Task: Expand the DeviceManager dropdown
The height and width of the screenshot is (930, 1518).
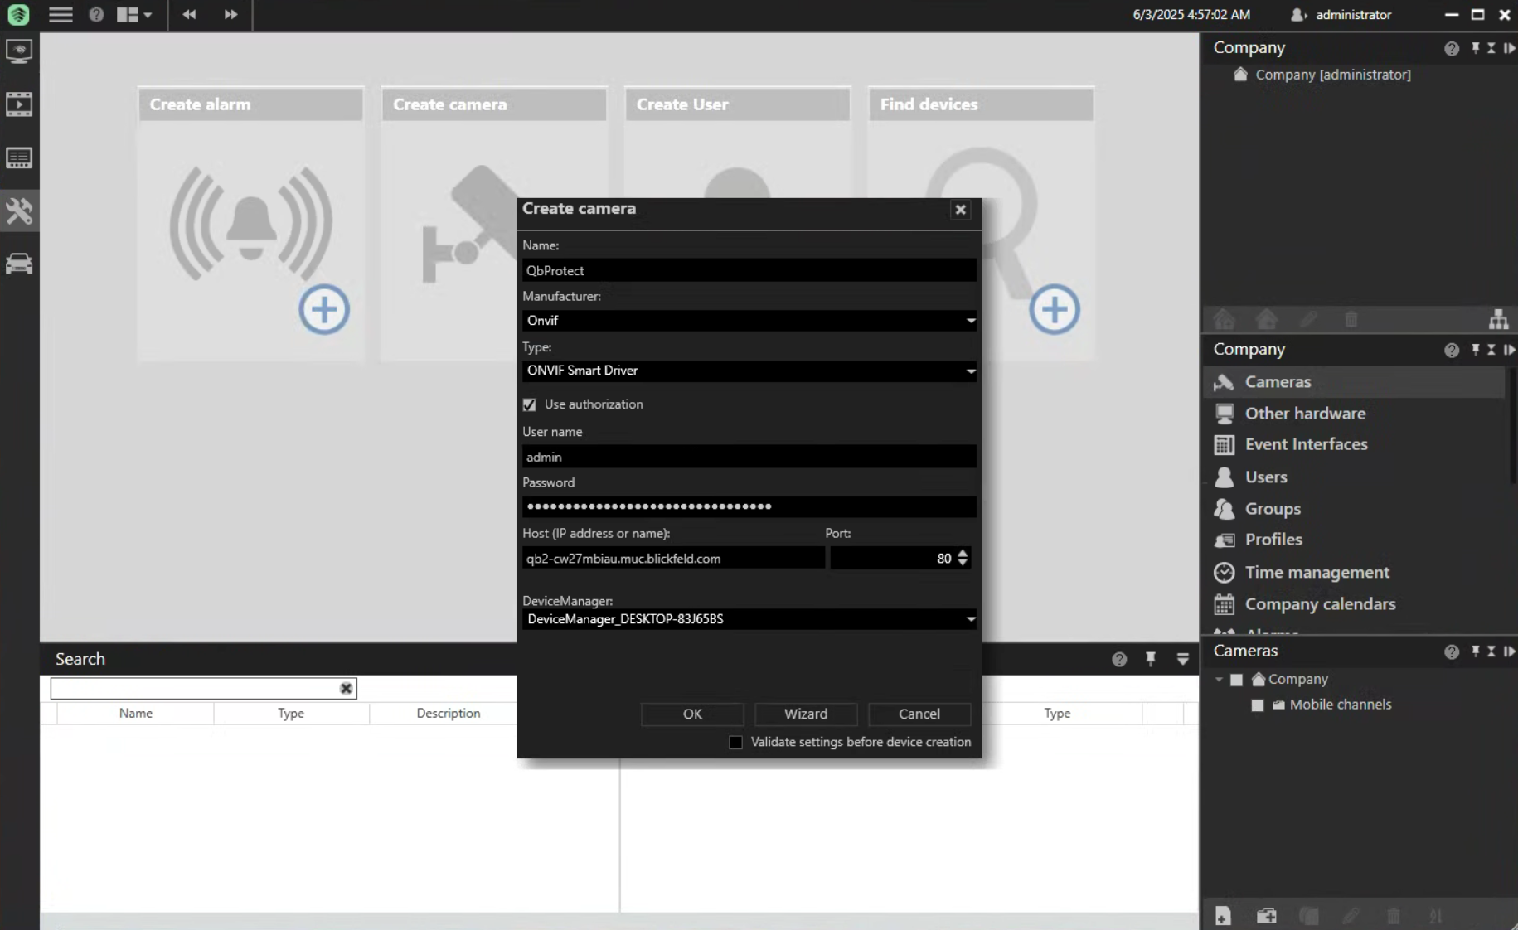Action: click(x=970, y=620)
